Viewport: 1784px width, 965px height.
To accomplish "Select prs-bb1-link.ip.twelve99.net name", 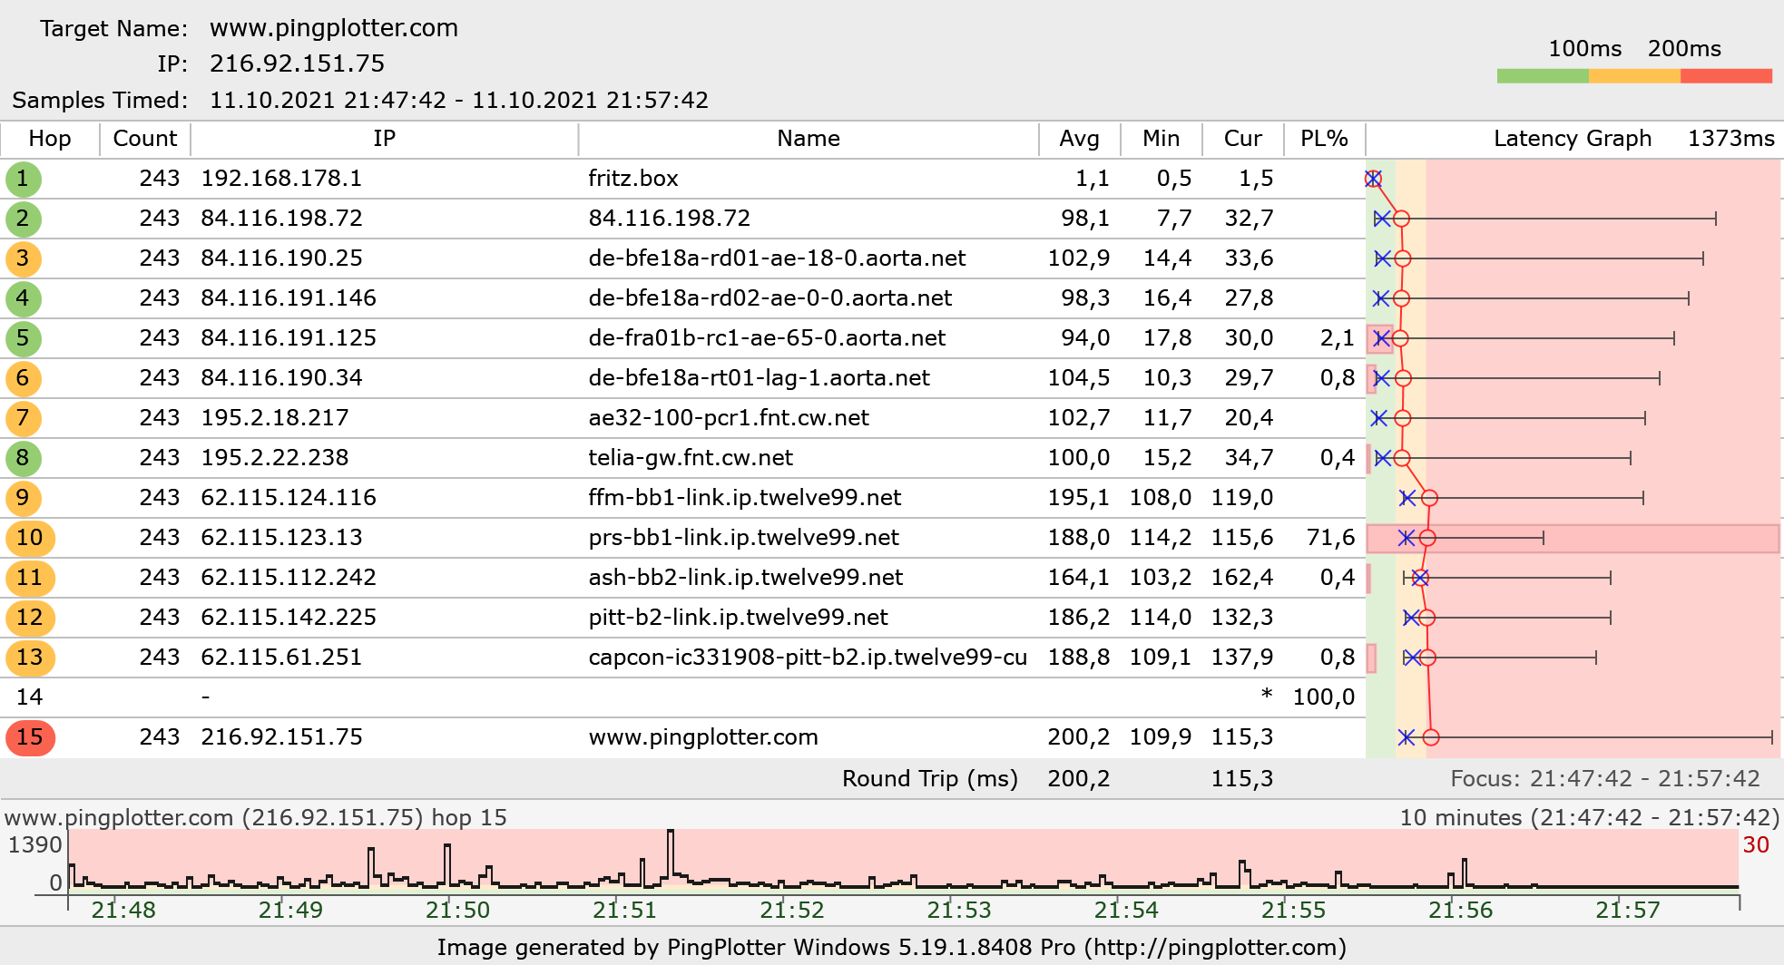I will [x=744, y=538].
